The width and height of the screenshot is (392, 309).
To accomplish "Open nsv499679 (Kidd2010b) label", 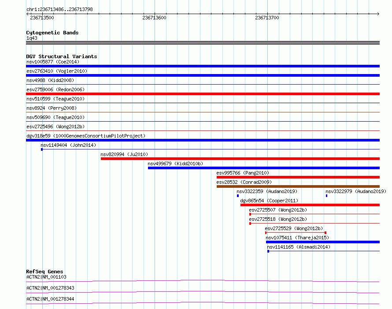I will 175,164.
